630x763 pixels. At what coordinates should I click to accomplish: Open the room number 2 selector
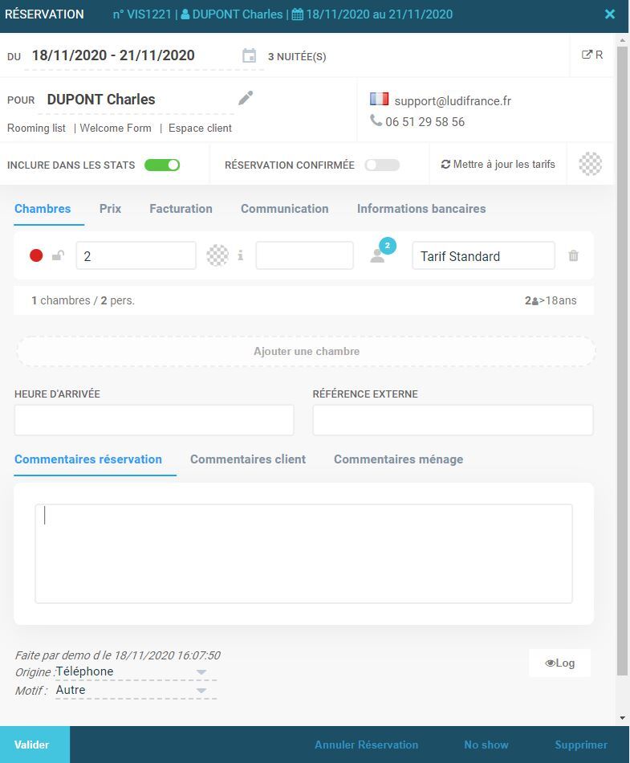136,255
